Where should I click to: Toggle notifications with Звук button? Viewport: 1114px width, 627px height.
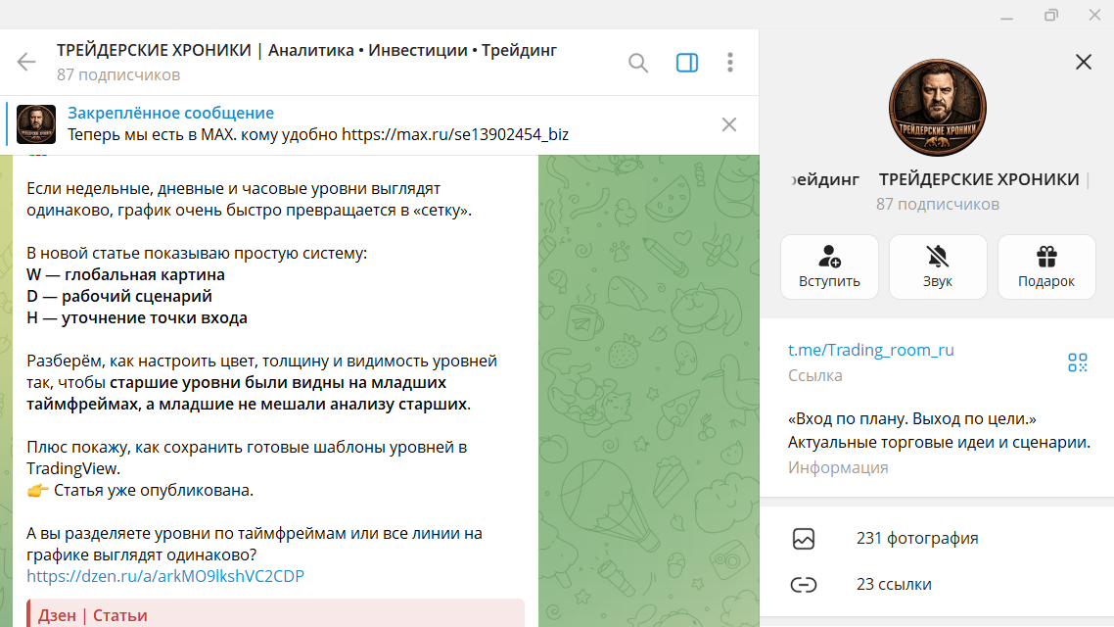click(x=938, y=267)
